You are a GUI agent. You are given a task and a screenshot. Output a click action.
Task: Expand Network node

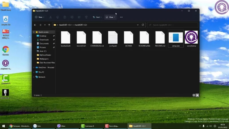pyautogui.click(x=34, y=77)
